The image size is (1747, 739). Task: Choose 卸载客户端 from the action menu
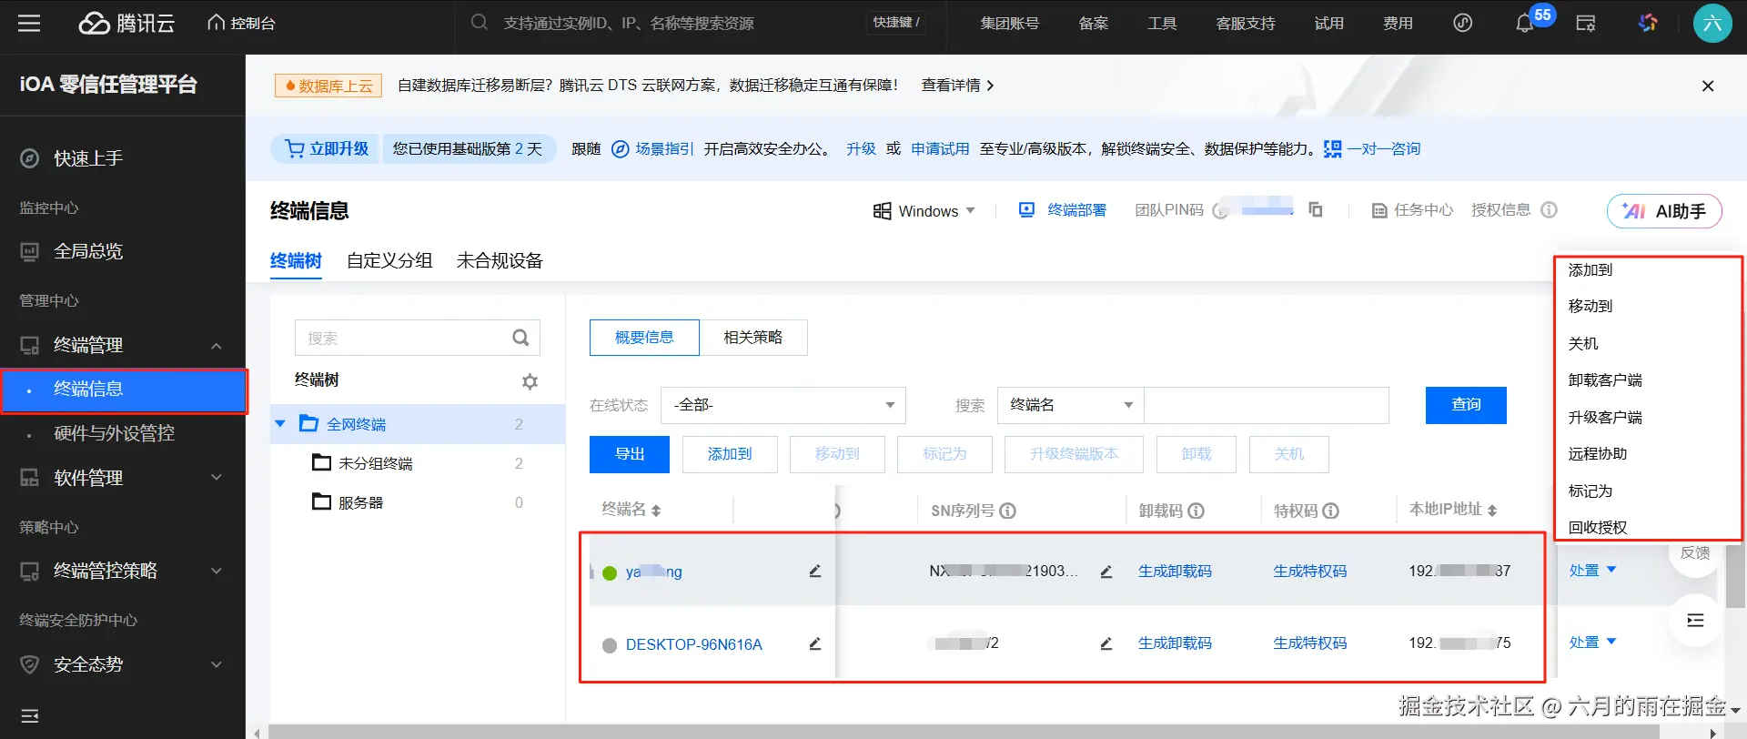pyautogui.click(x=1605, y=380)
